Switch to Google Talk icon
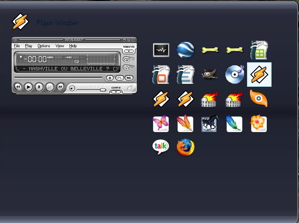Viewport: 299px width, 223px height. pos(161,147)
